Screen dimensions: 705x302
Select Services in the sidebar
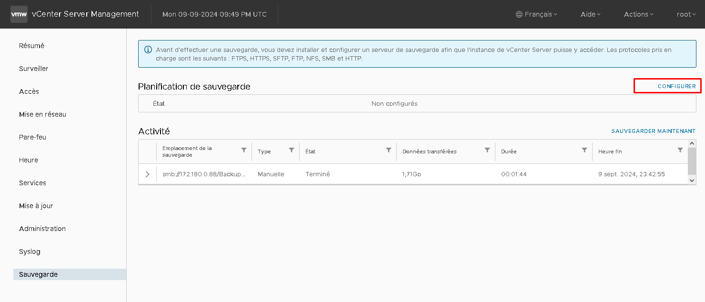pos(32,183)
